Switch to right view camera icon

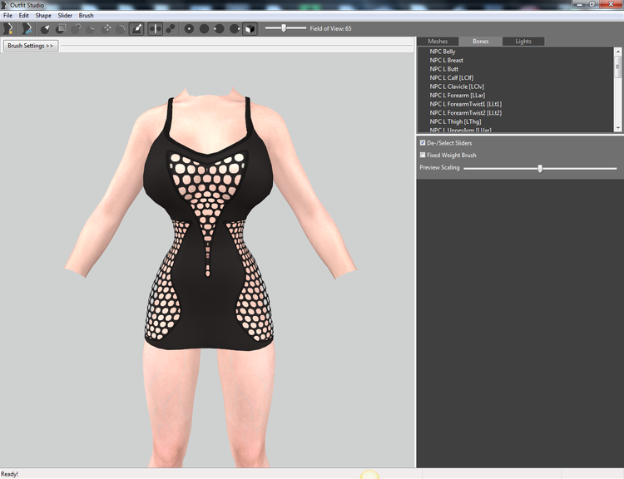(x=235, y=28)
